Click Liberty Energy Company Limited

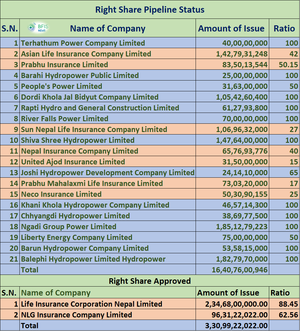point(76,237)
